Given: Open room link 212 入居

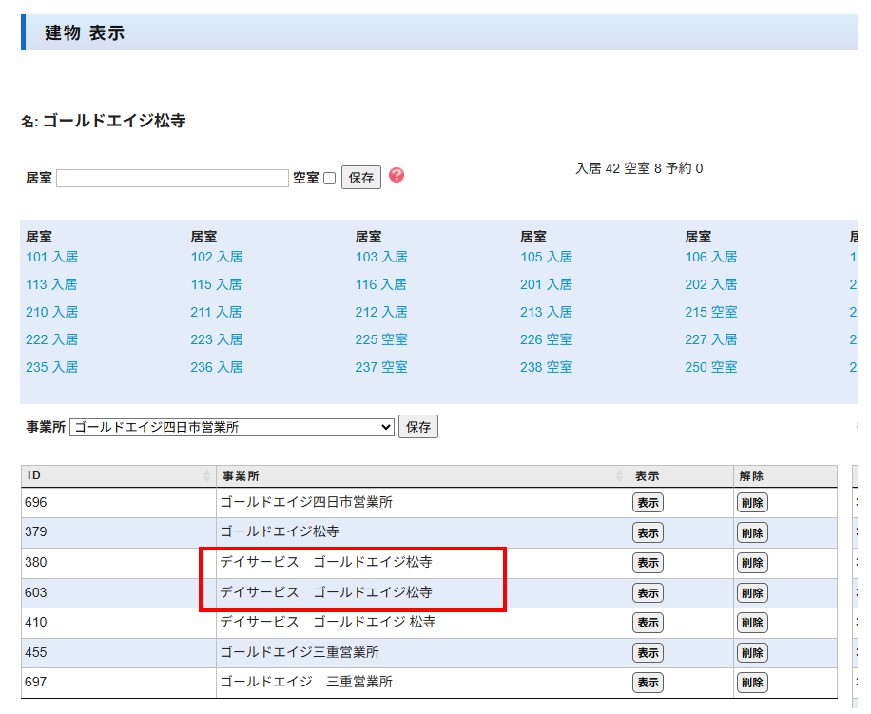Looking at the screenshot, I should pos(381,312).
